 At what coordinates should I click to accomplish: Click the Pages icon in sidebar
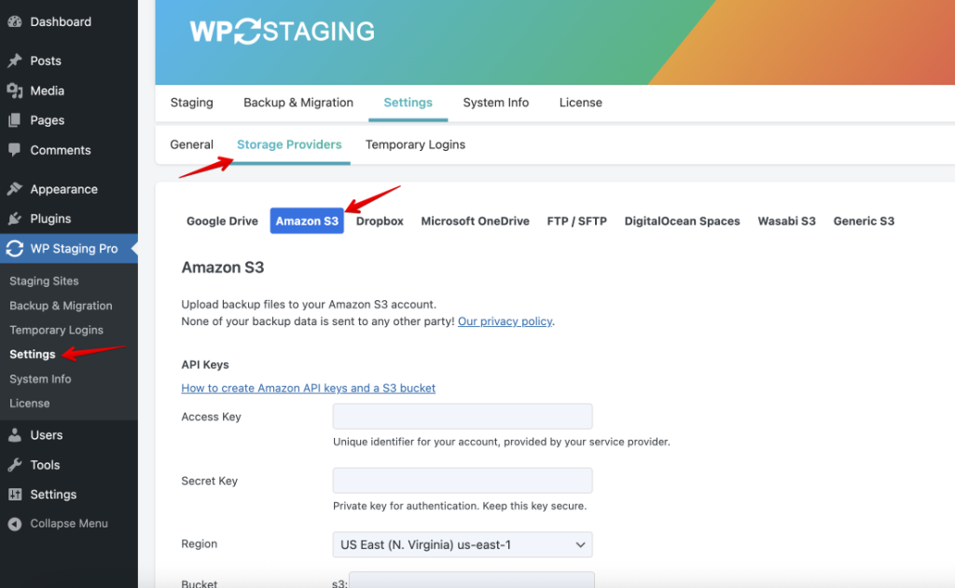(15, 120)
